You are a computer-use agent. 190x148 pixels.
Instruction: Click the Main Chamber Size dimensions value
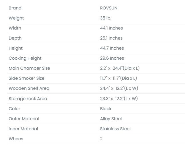click(x=119, y=68)
